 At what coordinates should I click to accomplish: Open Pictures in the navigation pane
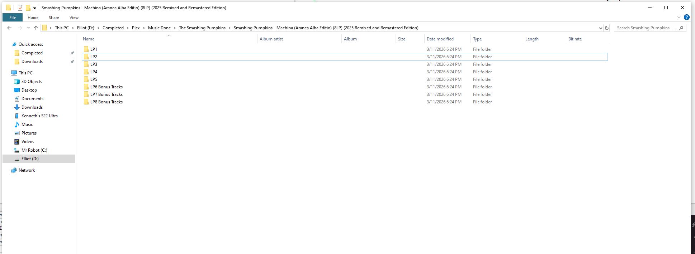pyautogui.click(x=29, y=133)
